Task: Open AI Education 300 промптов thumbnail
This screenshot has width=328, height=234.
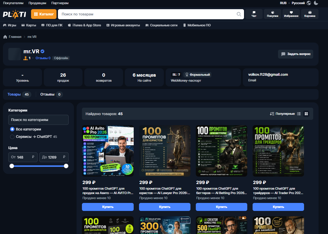Action: pyautogui.click(x=165, y=225)
